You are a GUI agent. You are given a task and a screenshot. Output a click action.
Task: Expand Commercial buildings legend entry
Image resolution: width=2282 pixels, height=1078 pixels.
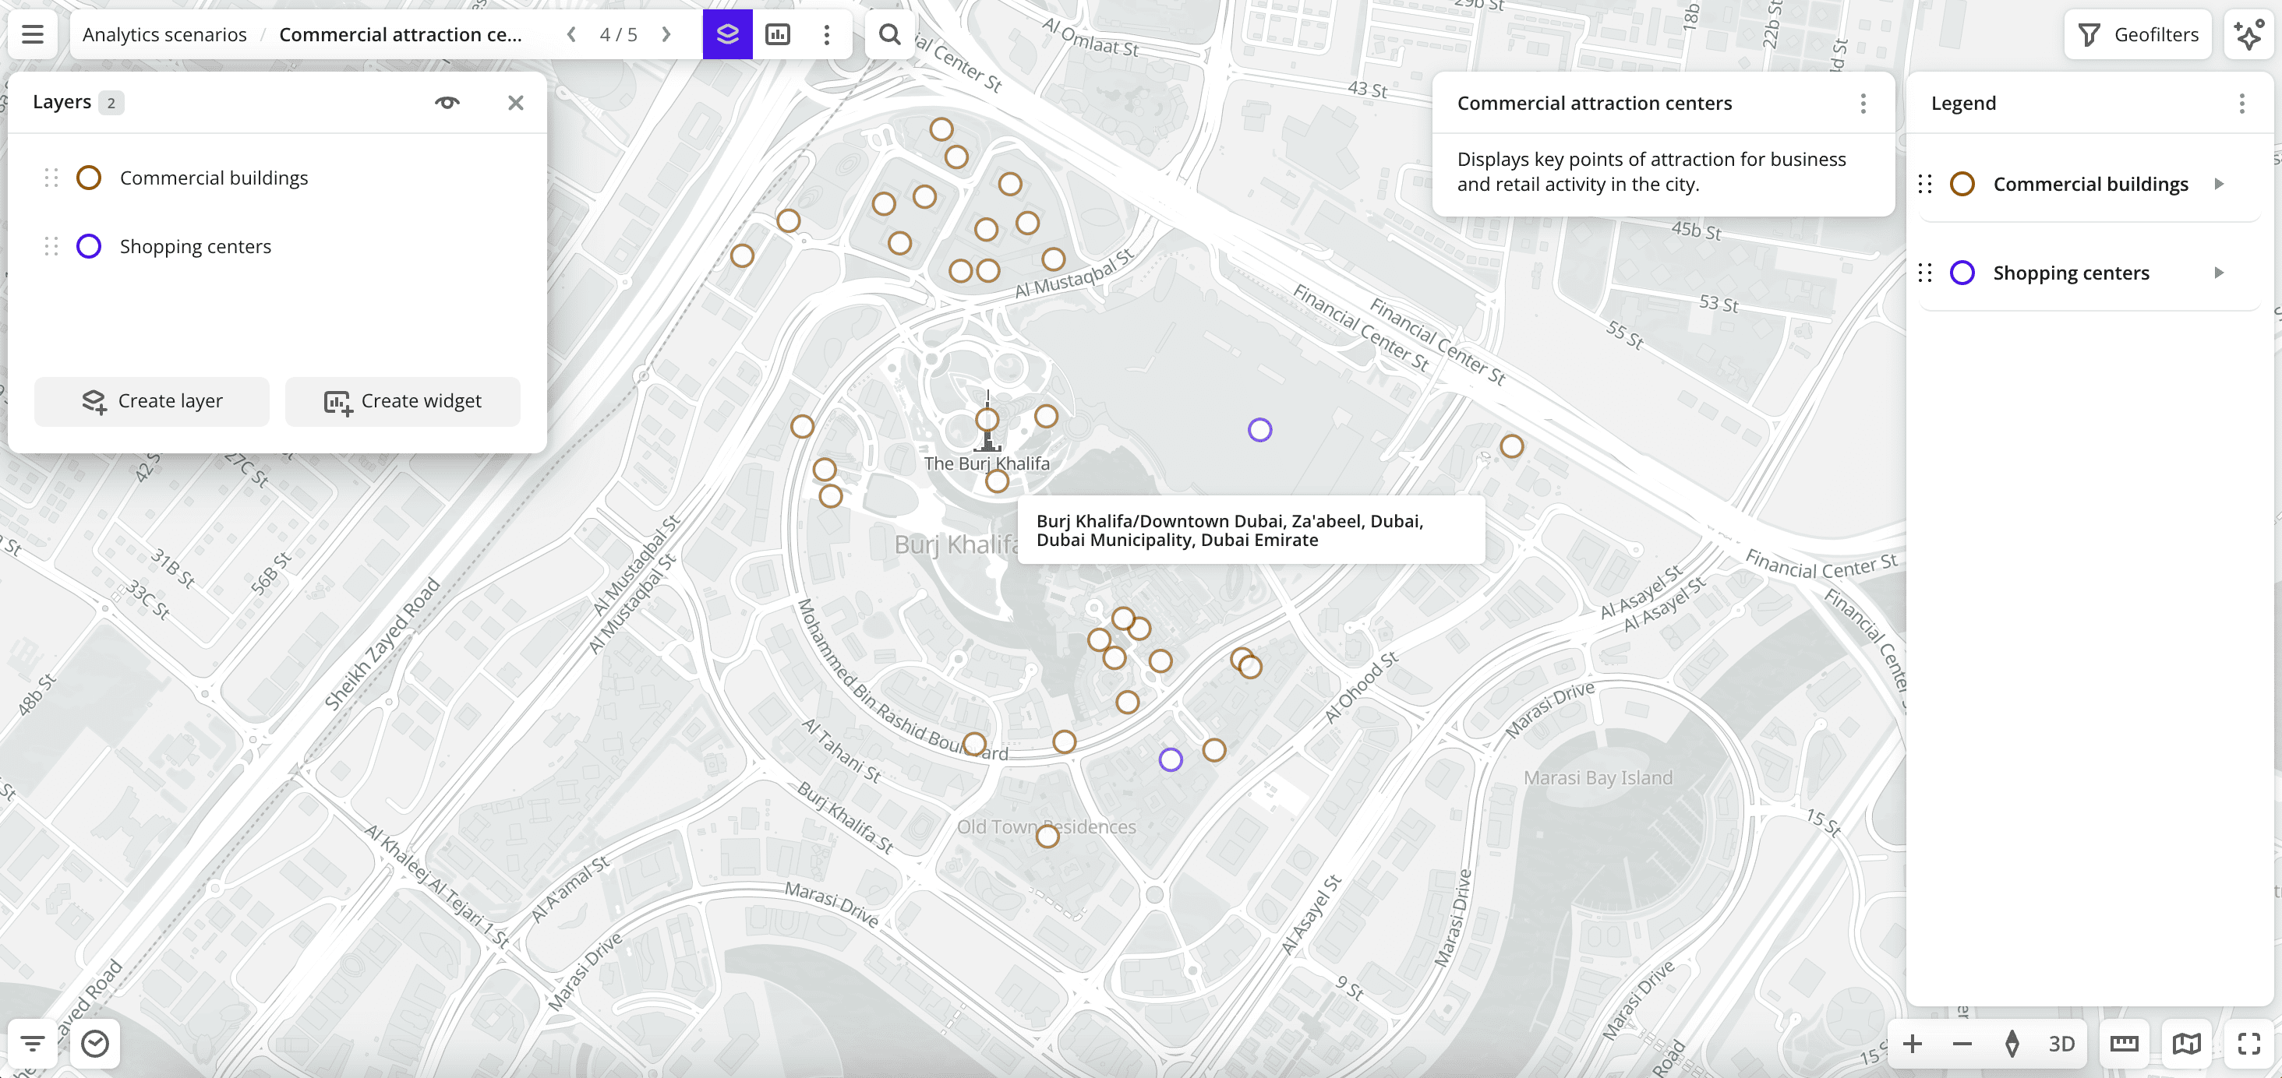[x=2219, y=183]
